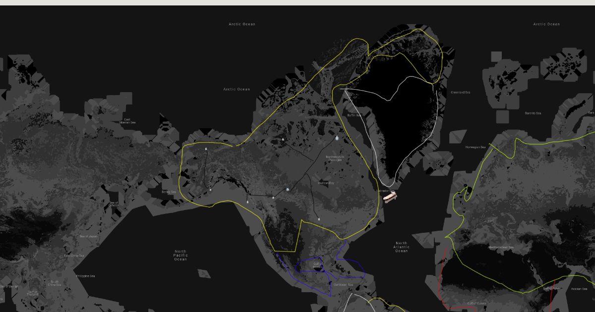Click the Mediterranean Sea label
The image size is (595, 312).
[501, 247]
